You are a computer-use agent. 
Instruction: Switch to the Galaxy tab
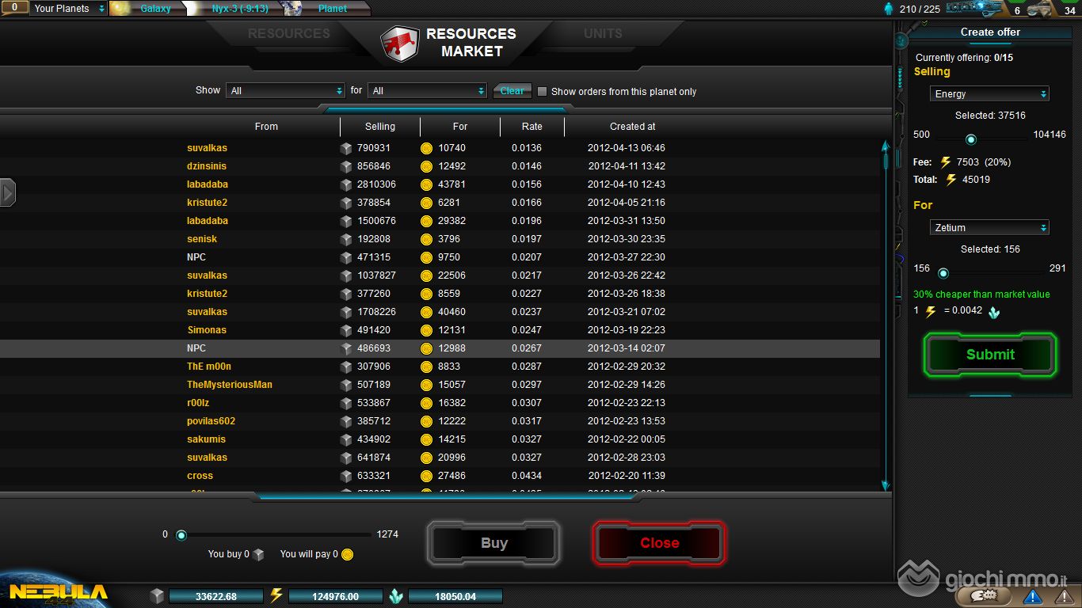tap(155, 9)
